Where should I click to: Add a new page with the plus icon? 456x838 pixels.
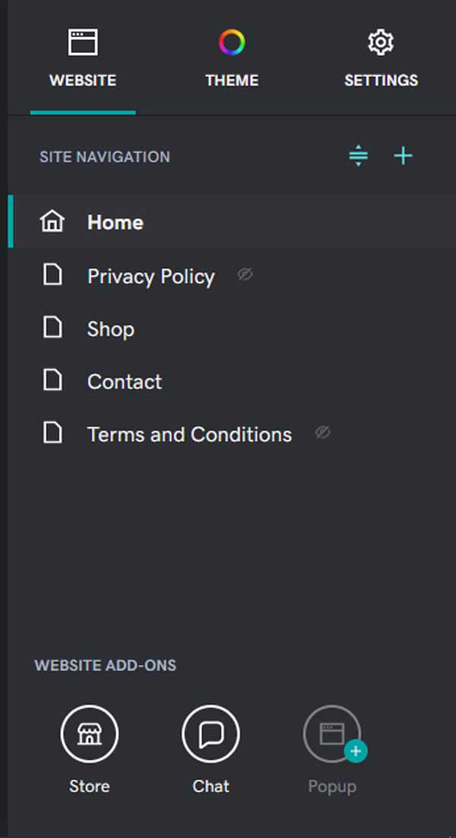coord(403,155)
